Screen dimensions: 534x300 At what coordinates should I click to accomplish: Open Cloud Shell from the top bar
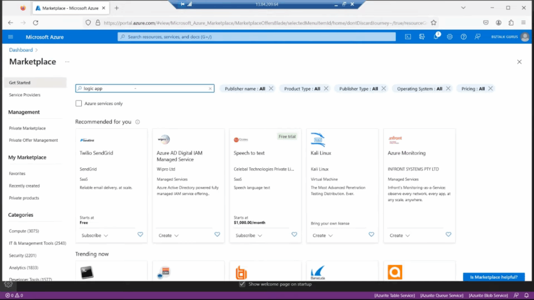click(408, 37)
